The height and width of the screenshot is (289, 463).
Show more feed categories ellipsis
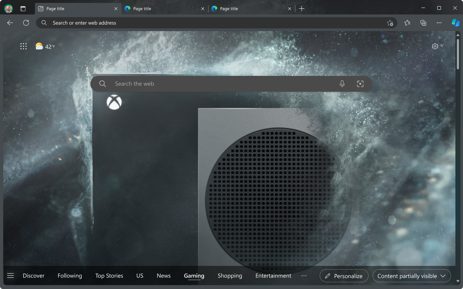[x=304, y=276]
